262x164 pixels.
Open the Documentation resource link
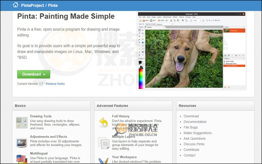pos(195,122)
